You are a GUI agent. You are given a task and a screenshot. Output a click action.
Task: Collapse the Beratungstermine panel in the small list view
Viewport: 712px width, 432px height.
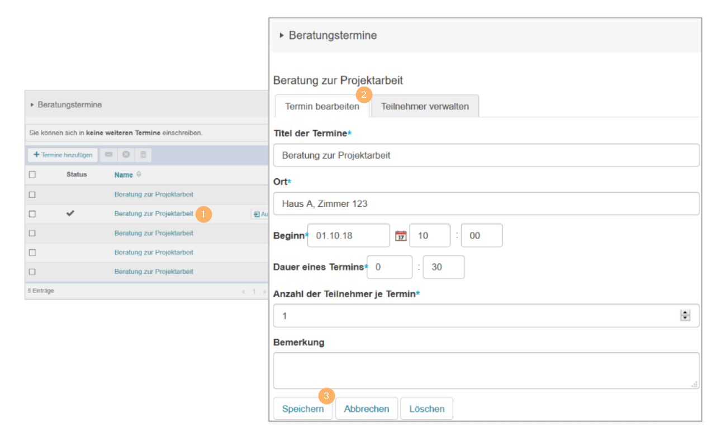pyautogui.click(x=32, y=105)
